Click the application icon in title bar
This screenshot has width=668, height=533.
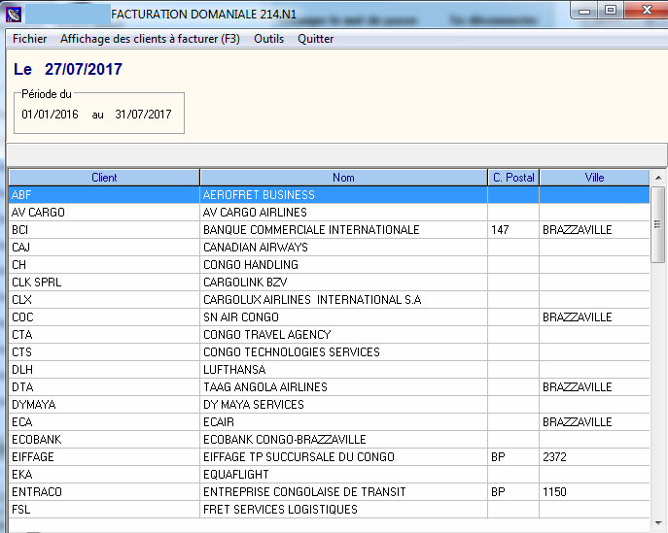14,14
